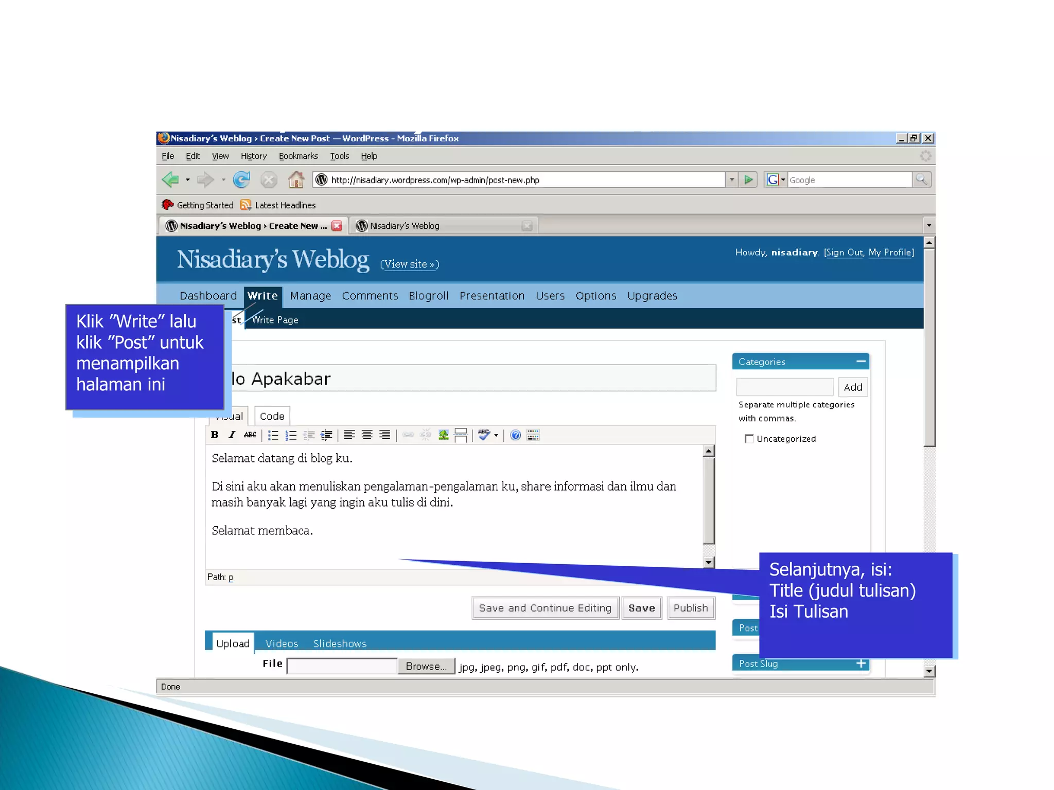Open the URL history dropdown arrow
Screen dimensions: 1054x790
pyautogui.click(x=731, y=179)
